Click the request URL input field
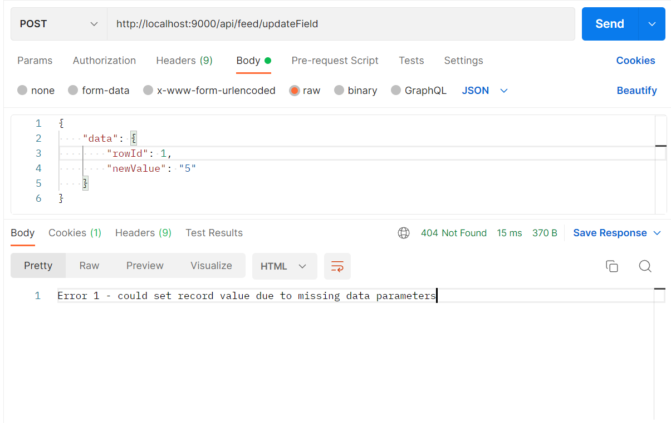Viewport: 671px width, 423px height. pos(341,24)
